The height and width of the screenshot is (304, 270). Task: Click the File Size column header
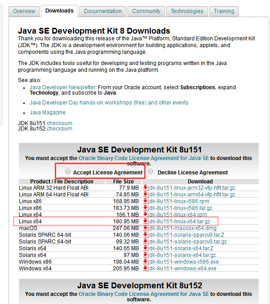pos(124,182)
